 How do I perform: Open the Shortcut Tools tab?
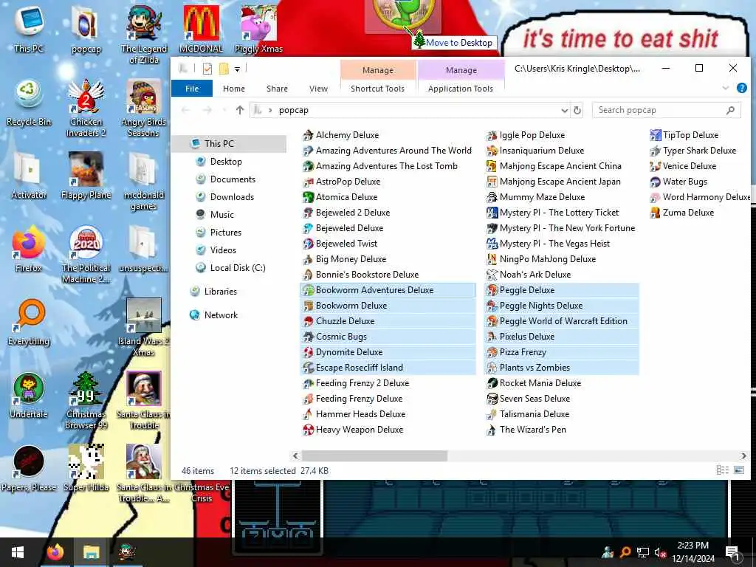click(377, 89)
